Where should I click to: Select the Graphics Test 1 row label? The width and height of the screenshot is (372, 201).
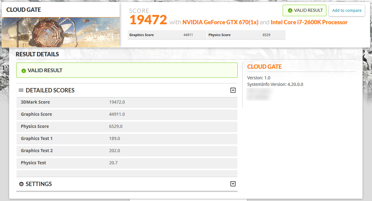point(37,138)
